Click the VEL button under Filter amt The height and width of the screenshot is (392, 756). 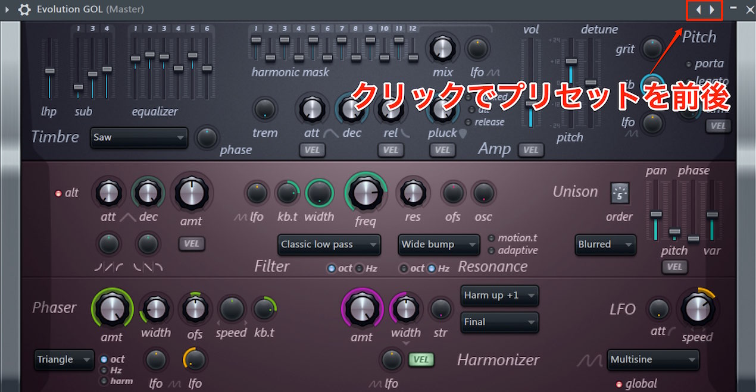(x=190, y=243)
